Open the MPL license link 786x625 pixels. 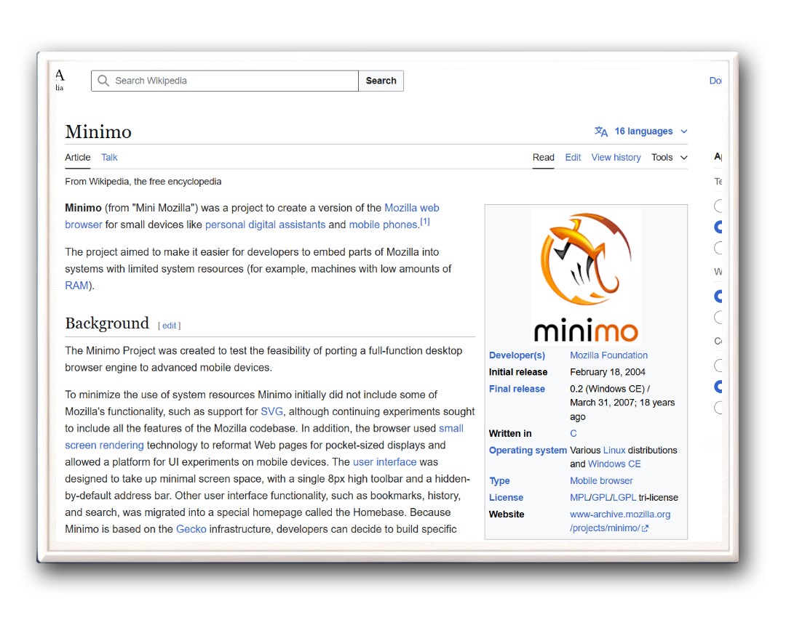pyautogui.click(x=579, y=497)
